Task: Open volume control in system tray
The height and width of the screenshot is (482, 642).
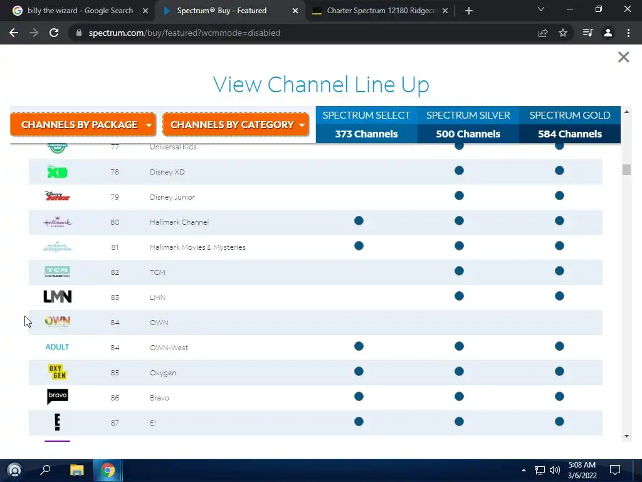Action: [x=555, y=470]
